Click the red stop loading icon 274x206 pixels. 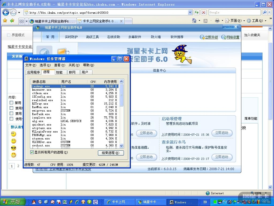(203, 12)
